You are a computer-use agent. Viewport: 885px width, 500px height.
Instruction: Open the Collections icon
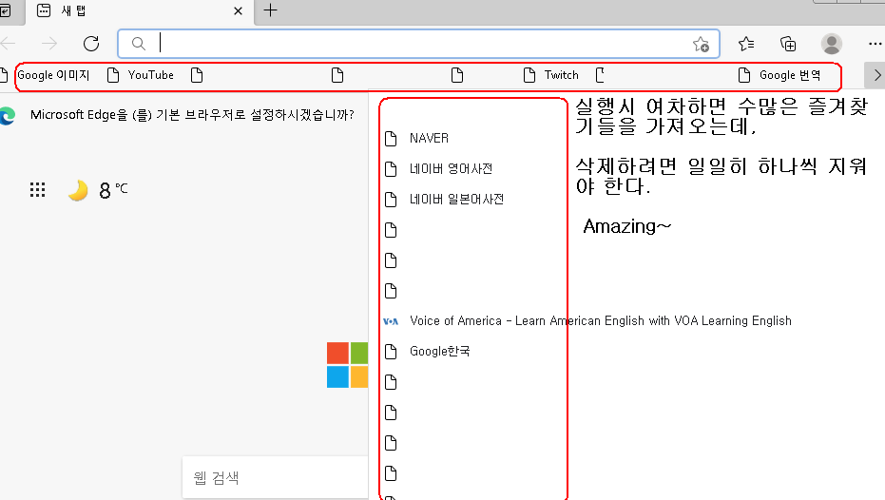pos(788,44)
